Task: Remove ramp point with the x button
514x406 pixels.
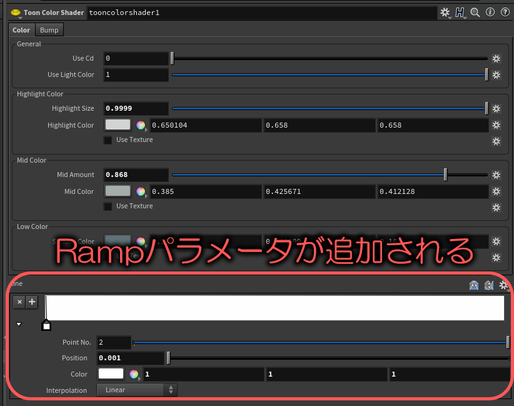Action: [19, 302]
